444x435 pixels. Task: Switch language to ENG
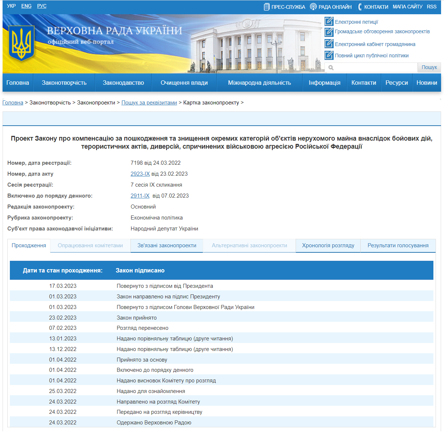26,6
